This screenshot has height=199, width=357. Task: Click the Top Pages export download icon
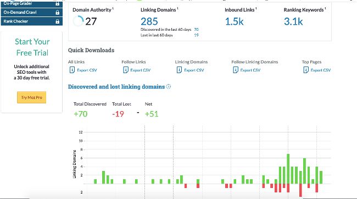click(306, 70)
